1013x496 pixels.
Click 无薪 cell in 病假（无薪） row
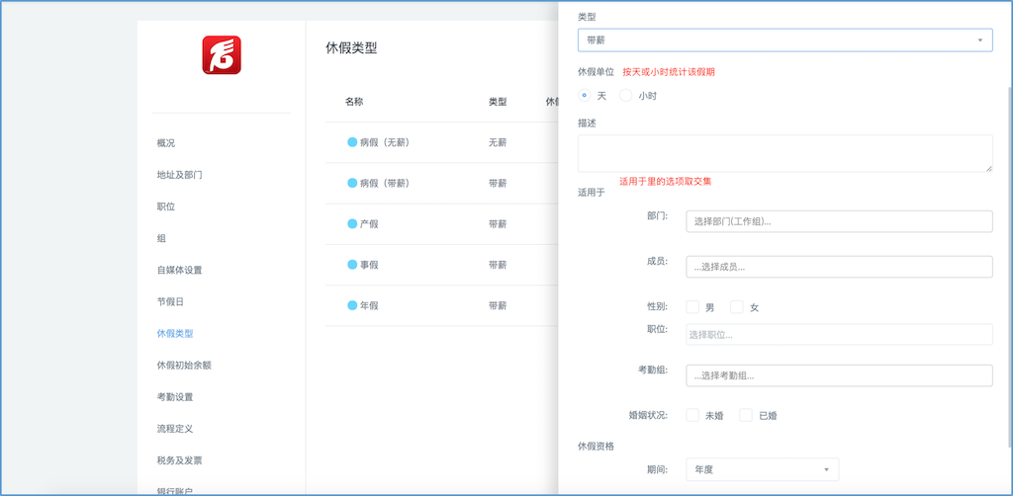(498, 142)
